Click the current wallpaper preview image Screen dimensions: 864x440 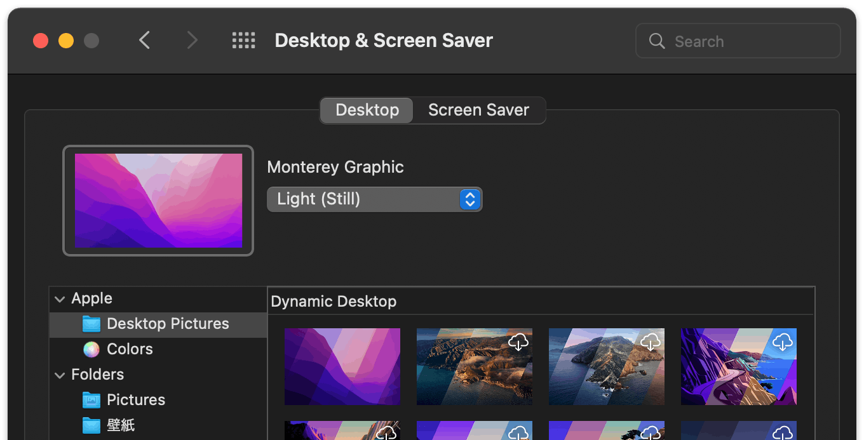point(158,201)
